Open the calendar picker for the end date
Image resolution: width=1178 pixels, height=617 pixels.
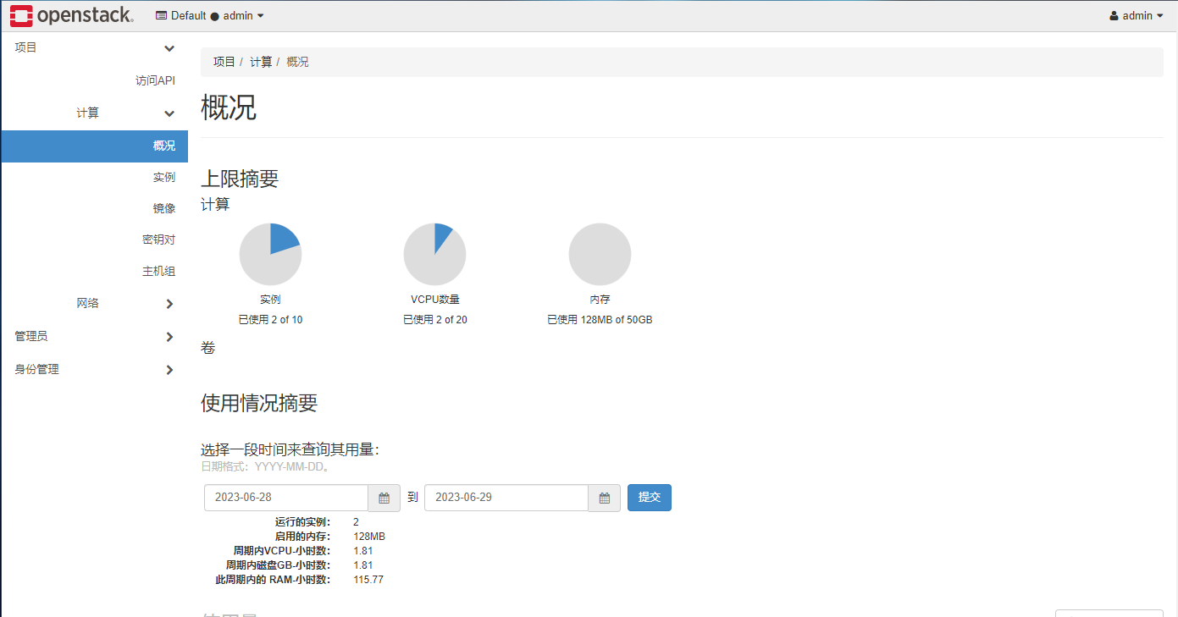604,498
